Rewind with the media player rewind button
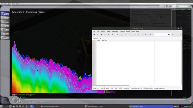The width and height of the screenshot is (193, 108). 40,102
